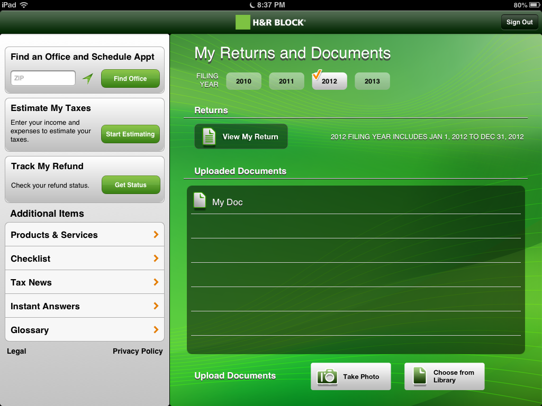Tap the Estimate My Taxes heading
542x406 pixels.
pos(51,108)
